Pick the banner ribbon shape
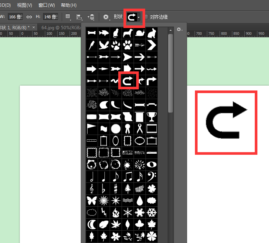Image resolution: width=269 pixels, height=243 pixels. pos(152,105)
